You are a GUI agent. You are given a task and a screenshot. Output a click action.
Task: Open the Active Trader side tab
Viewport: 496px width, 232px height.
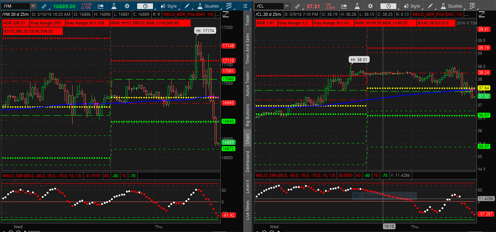click(x=247, y=84)
